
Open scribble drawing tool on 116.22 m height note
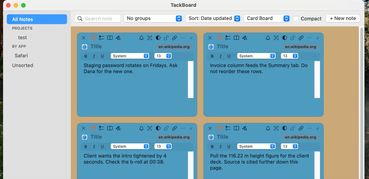pyautogui.click(x=245, y=128)
